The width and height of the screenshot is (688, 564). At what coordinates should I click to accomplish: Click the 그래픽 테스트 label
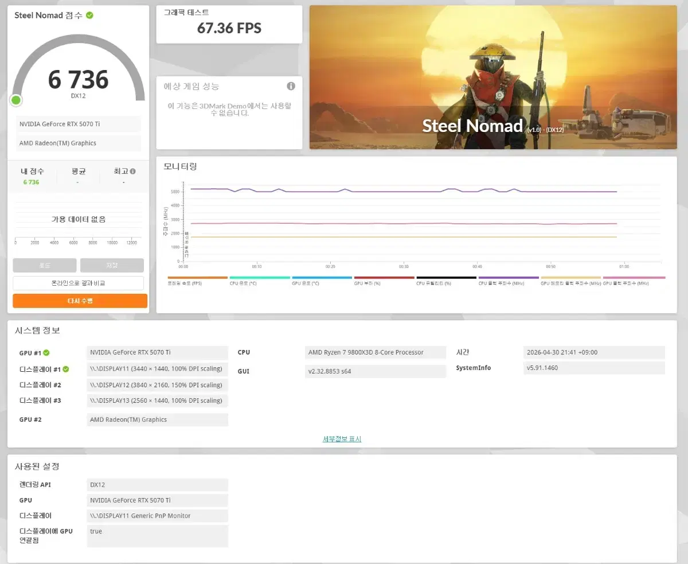tap(186, 12)
